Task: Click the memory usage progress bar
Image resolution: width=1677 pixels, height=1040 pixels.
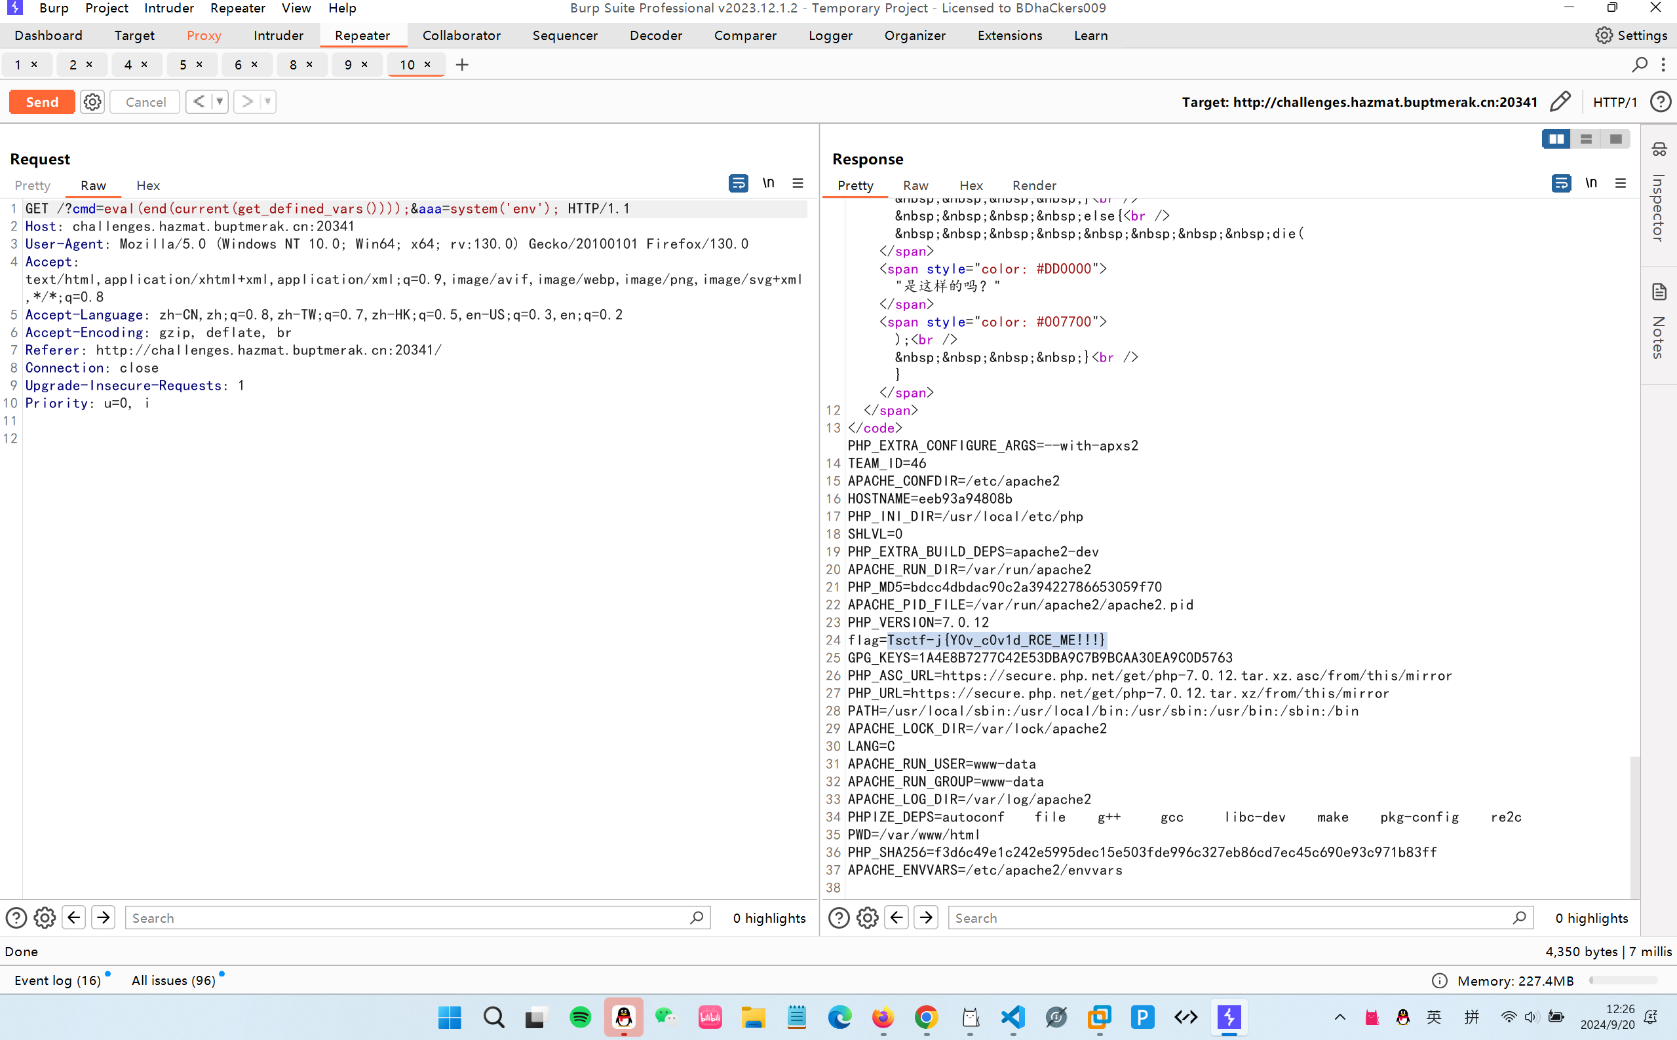Action: click(x=1623, y=980)
